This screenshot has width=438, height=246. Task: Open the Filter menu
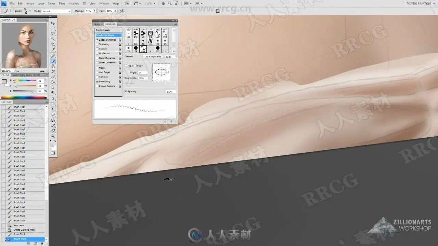coord(62,3)
